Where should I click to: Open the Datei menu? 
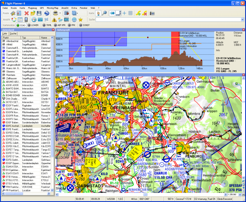(x=5, y=8)
